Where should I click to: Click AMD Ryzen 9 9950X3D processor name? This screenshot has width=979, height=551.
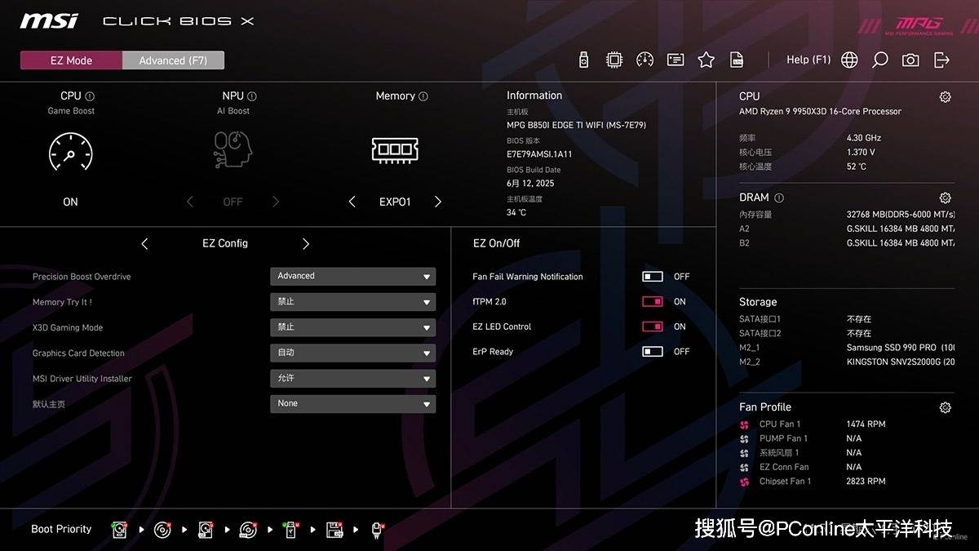(x=820, y=111)
